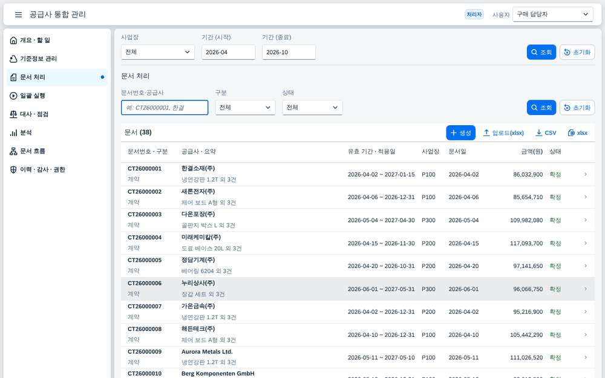Open the hamburger navigation menu
605x378 pixels.
[18, 15]
